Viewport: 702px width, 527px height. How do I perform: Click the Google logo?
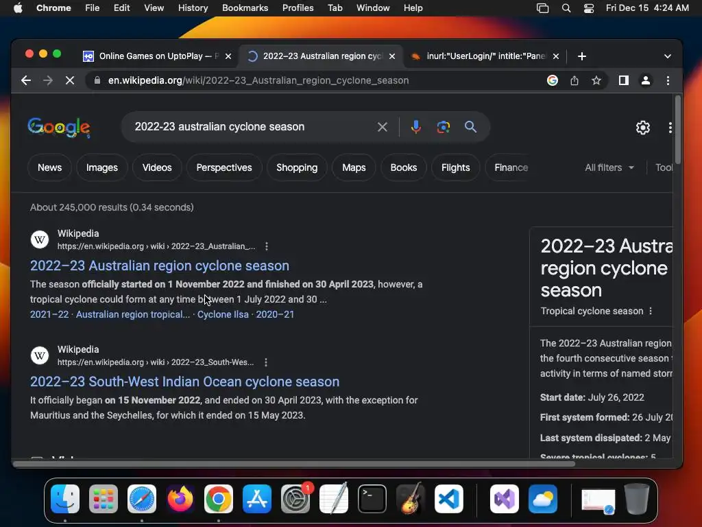59,128
